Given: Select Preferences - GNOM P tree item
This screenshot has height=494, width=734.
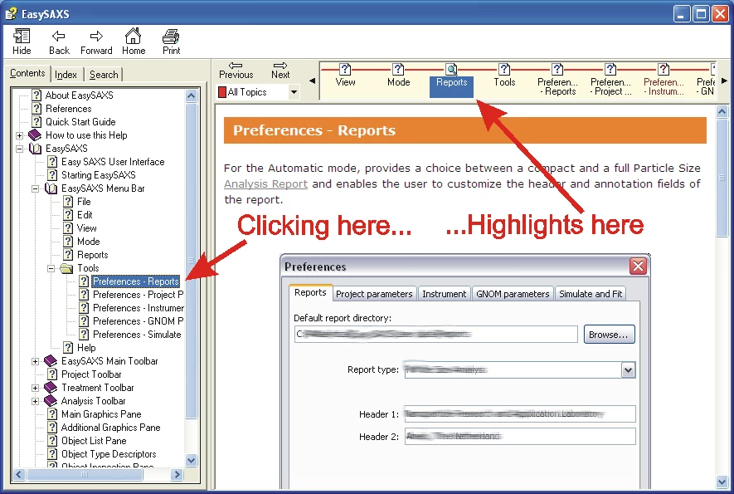Looking at the screenshot, I should coord(139,321).
